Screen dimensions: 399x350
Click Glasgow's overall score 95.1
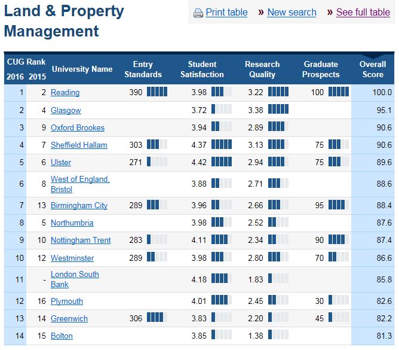pyautogui.click(x=384, y=110)
